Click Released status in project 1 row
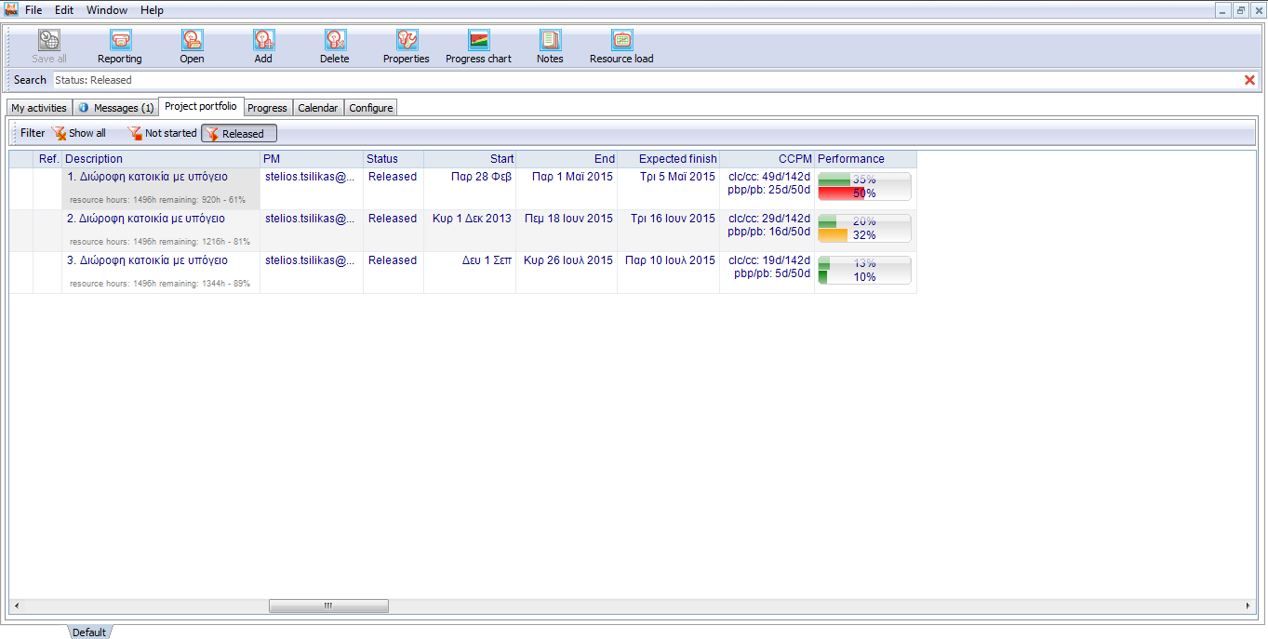This screenshot has height=639, width=1268. (393, 177)
